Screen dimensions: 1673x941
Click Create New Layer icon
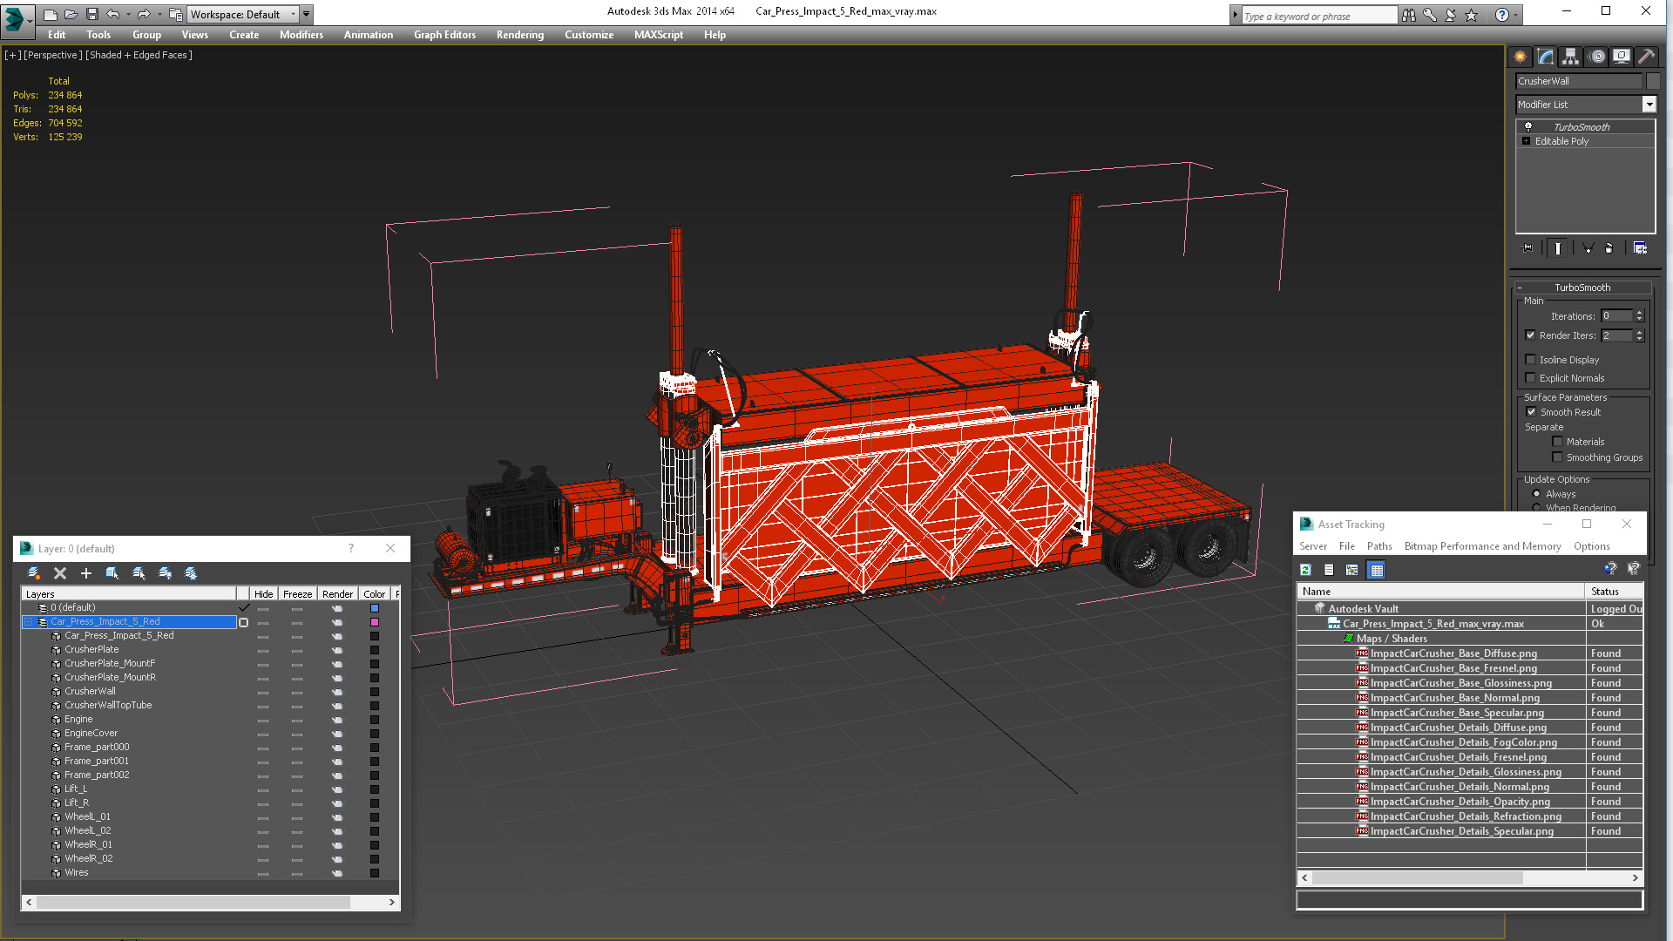coord(34,573)
